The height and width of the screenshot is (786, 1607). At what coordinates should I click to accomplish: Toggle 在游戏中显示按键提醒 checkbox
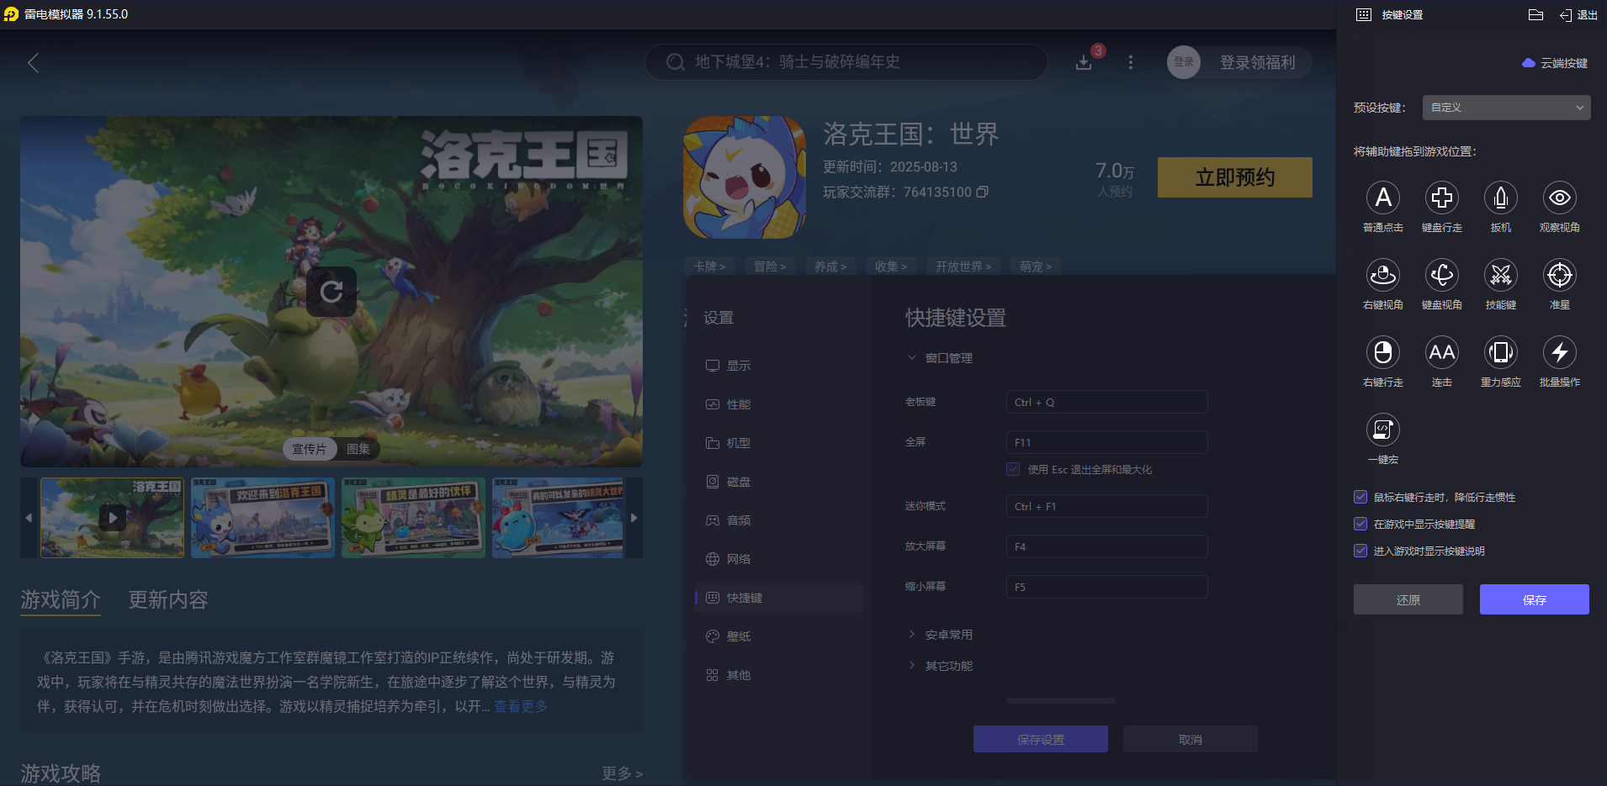click(x=1360, y=524)
